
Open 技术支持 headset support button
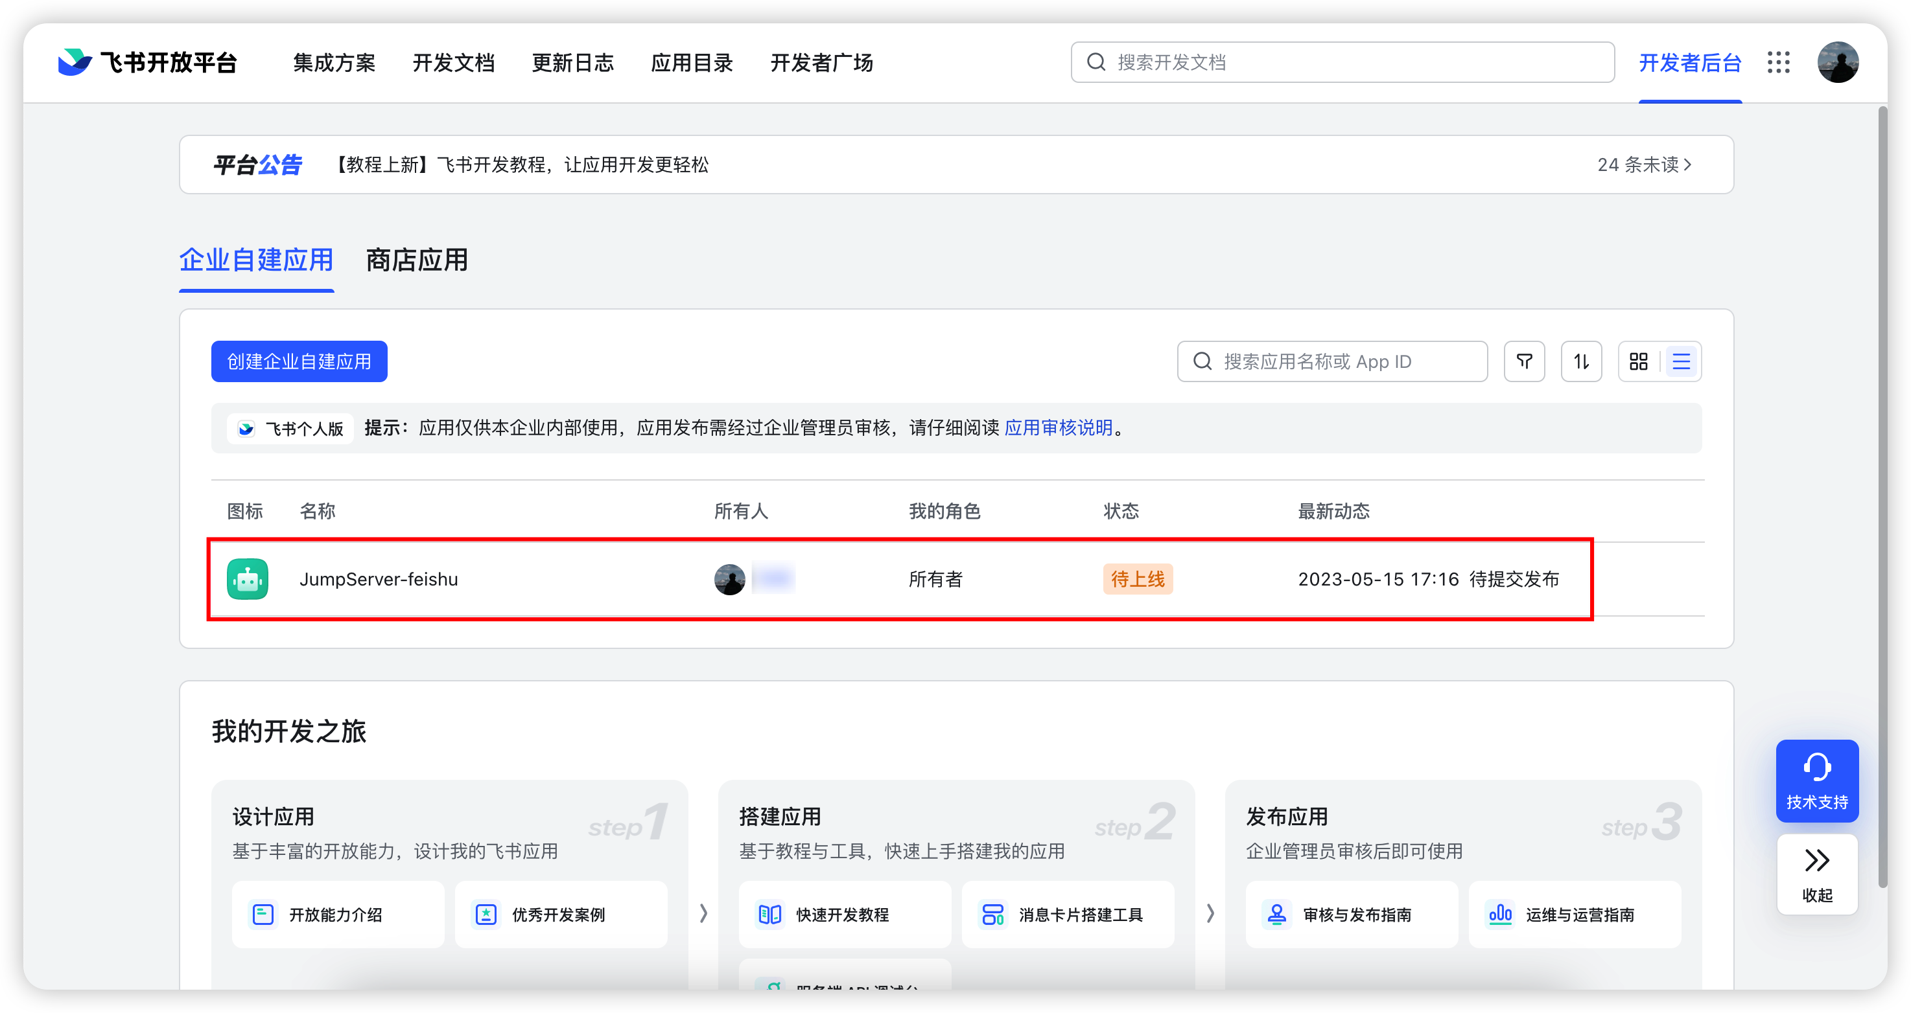[1817, 781]
